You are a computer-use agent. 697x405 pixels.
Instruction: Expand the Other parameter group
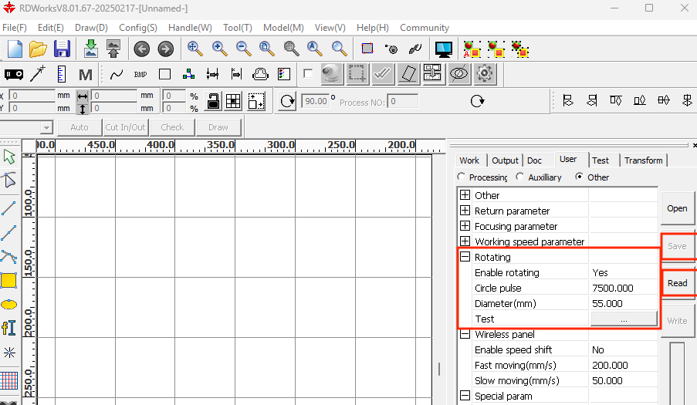coord(465,195)
